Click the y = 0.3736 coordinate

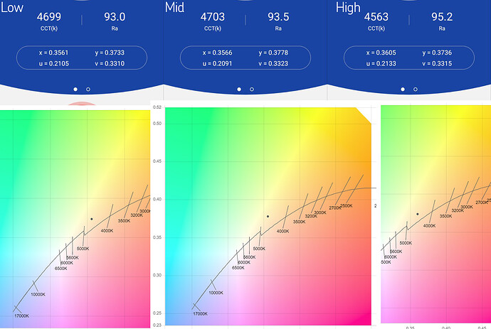pyautogui.click(x=437, y=53)
